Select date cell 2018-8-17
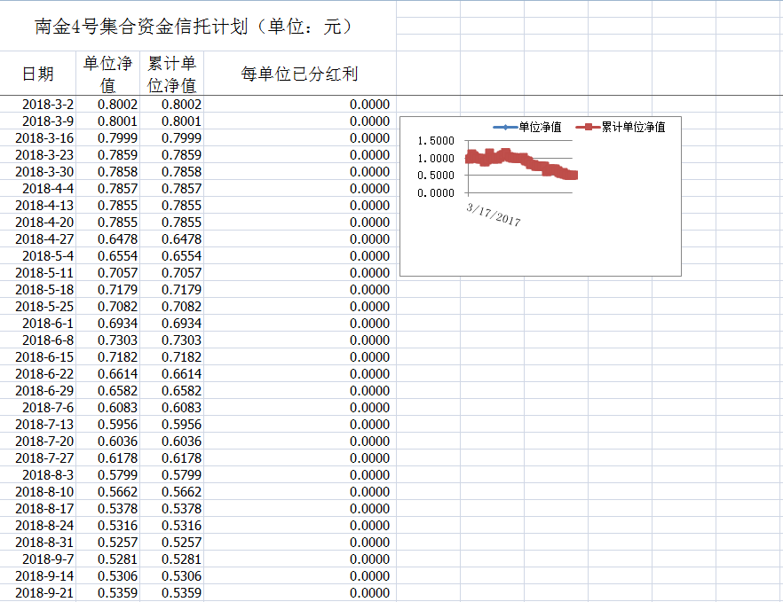The image size is (783, 602). (38, 509)
